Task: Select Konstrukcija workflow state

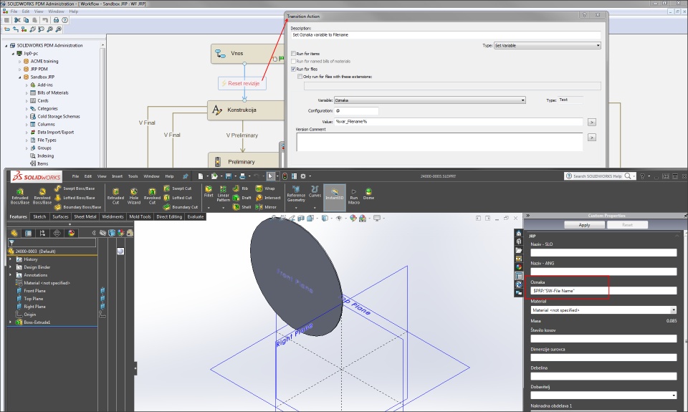Action: click(x=246, y=110)
